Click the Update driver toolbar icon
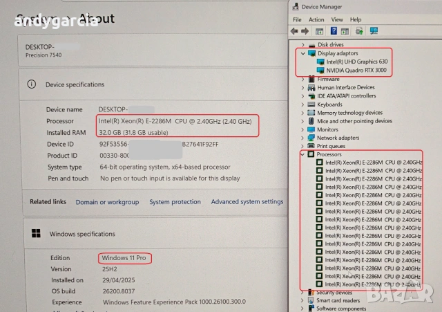 (358, 31)
